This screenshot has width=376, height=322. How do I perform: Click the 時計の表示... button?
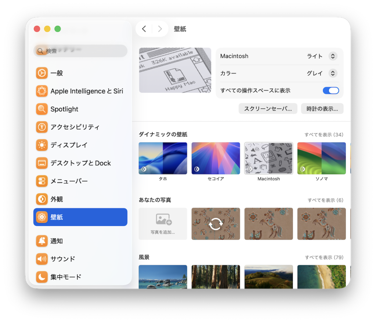pos(322,109)
